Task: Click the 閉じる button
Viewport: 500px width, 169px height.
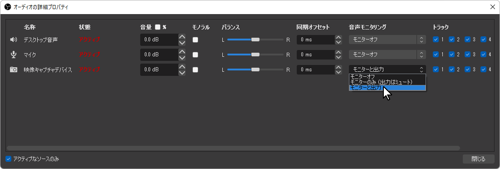Action: (x=478, y=159)
